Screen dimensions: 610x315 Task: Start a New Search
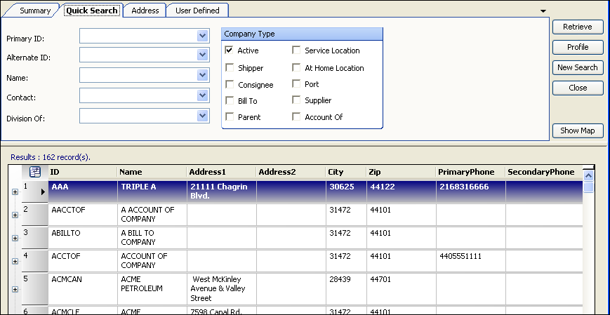point(578,67)
